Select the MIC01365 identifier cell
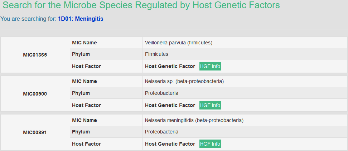 tap(35, 55)
